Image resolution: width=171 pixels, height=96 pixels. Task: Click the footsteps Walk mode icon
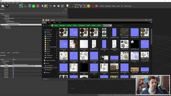pyautogui.click(x=50, y=6)
